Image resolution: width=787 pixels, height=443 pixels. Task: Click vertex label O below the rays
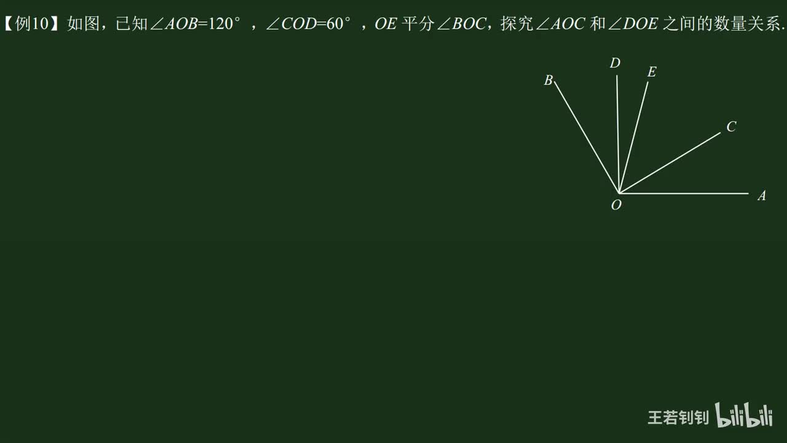click(x=616, y=206)
